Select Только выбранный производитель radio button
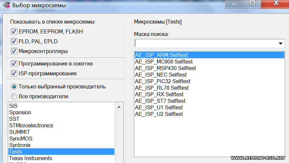This screenshot has height=163, width=289. click(x=14, y=86)
